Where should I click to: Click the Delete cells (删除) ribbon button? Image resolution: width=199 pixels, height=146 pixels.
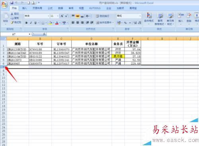(x=189, y=19)
